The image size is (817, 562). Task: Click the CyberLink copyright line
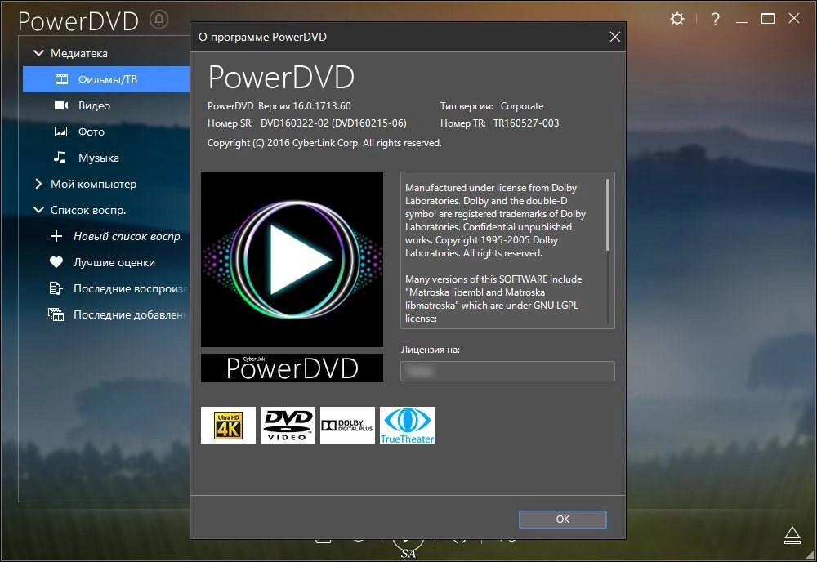(x=324, y=143)
